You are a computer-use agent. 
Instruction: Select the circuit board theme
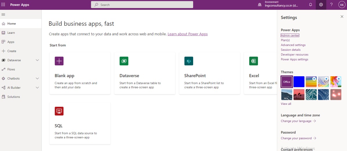point(311,94)
